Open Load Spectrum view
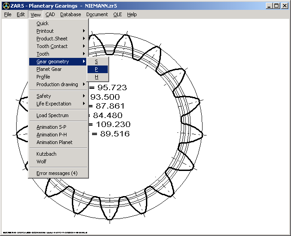Image resolution: width=291 pixels, height=236 pixels. [x=52, y=115]
